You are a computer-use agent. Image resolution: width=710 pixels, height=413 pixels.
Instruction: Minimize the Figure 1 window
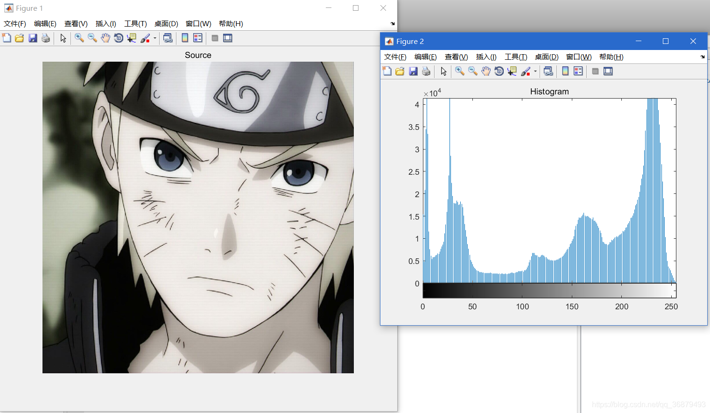[329, 8]
